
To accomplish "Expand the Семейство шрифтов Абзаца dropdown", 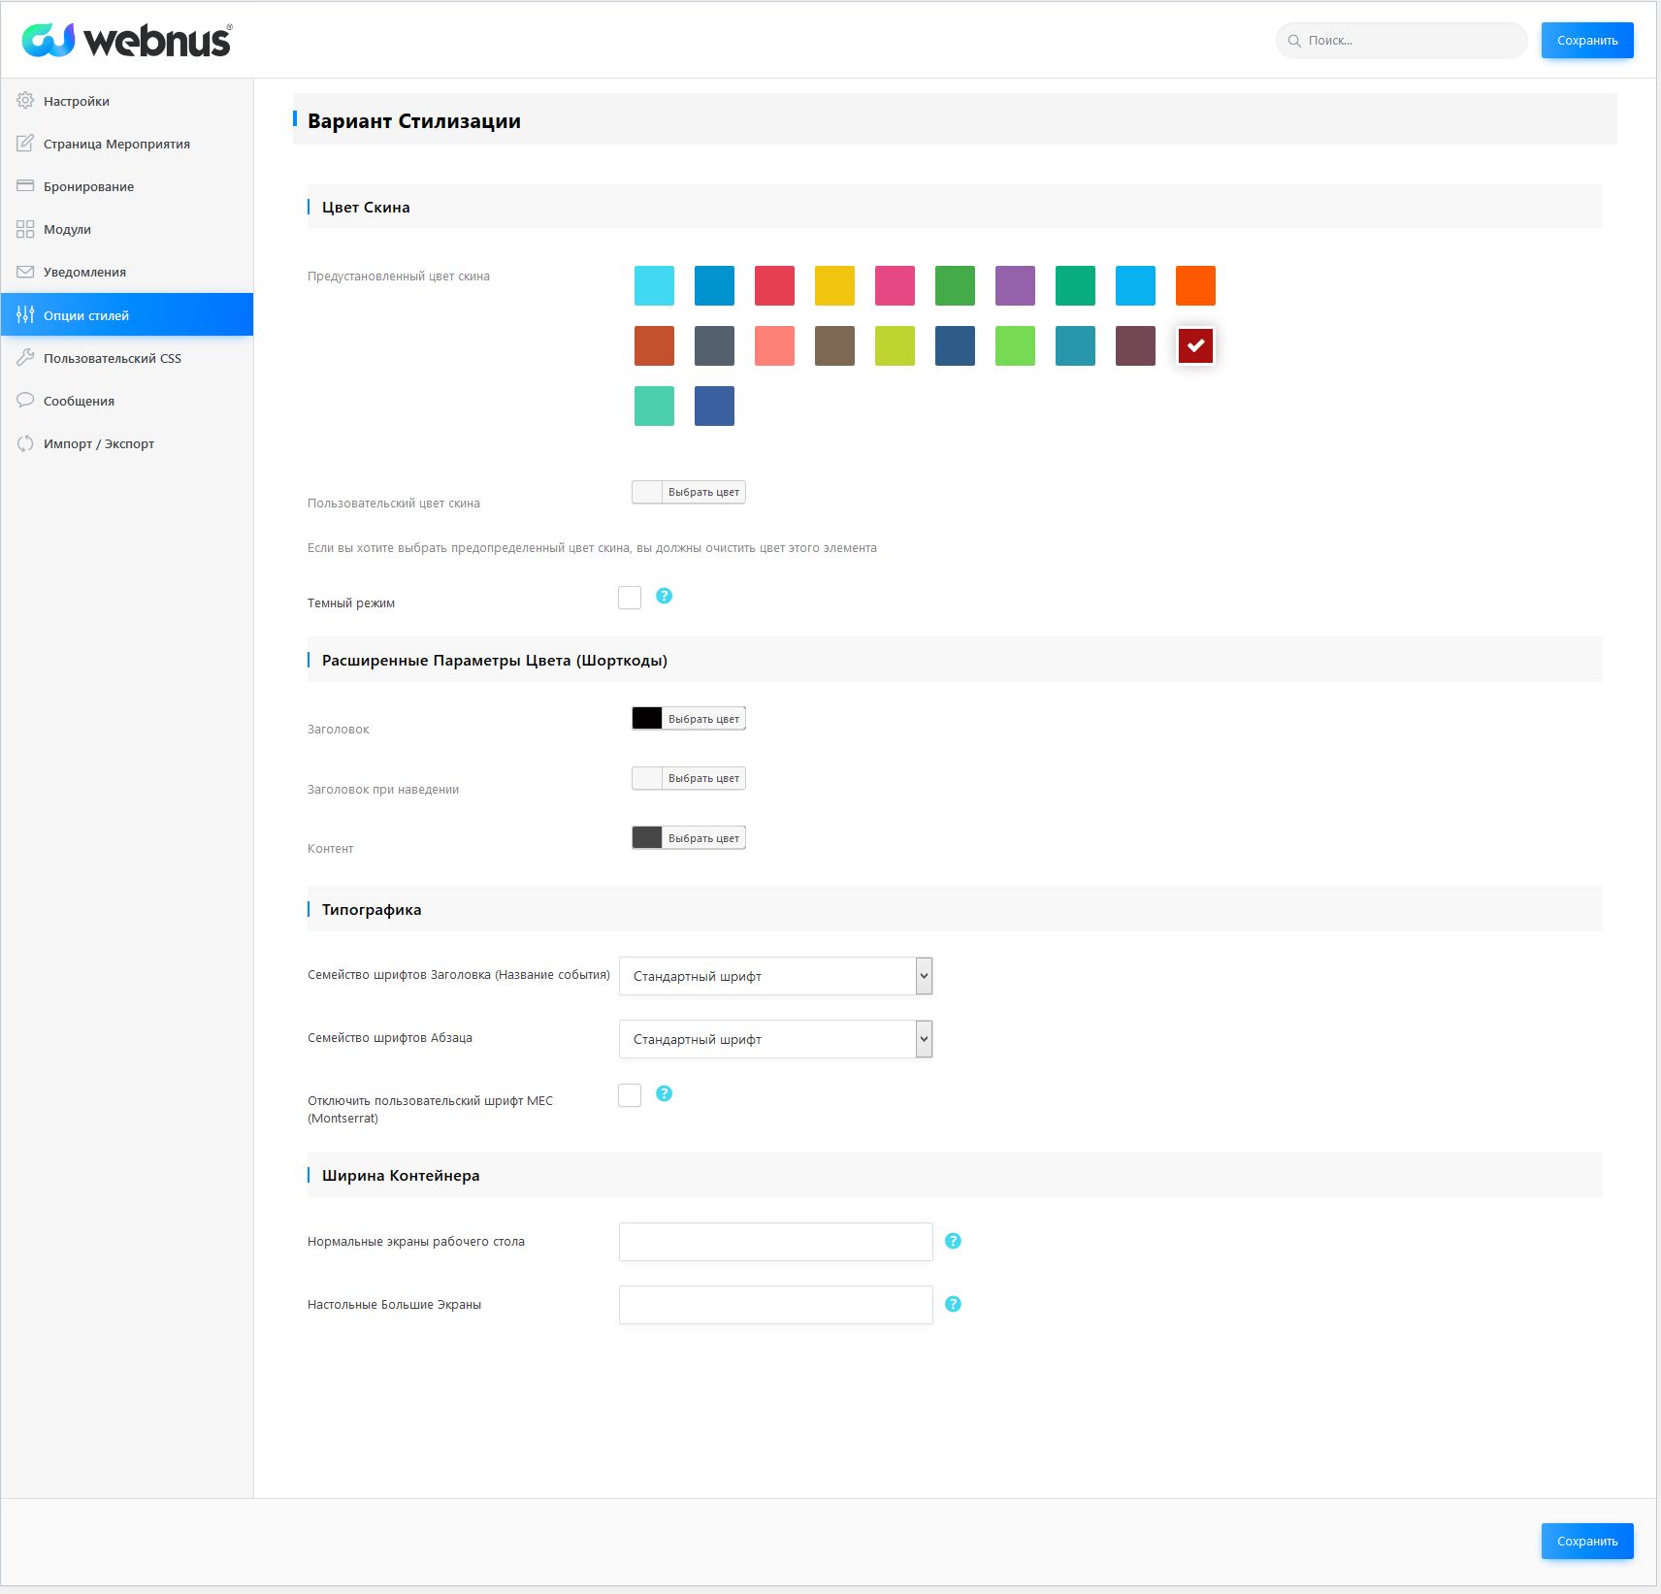I will tap(775, 1039).
